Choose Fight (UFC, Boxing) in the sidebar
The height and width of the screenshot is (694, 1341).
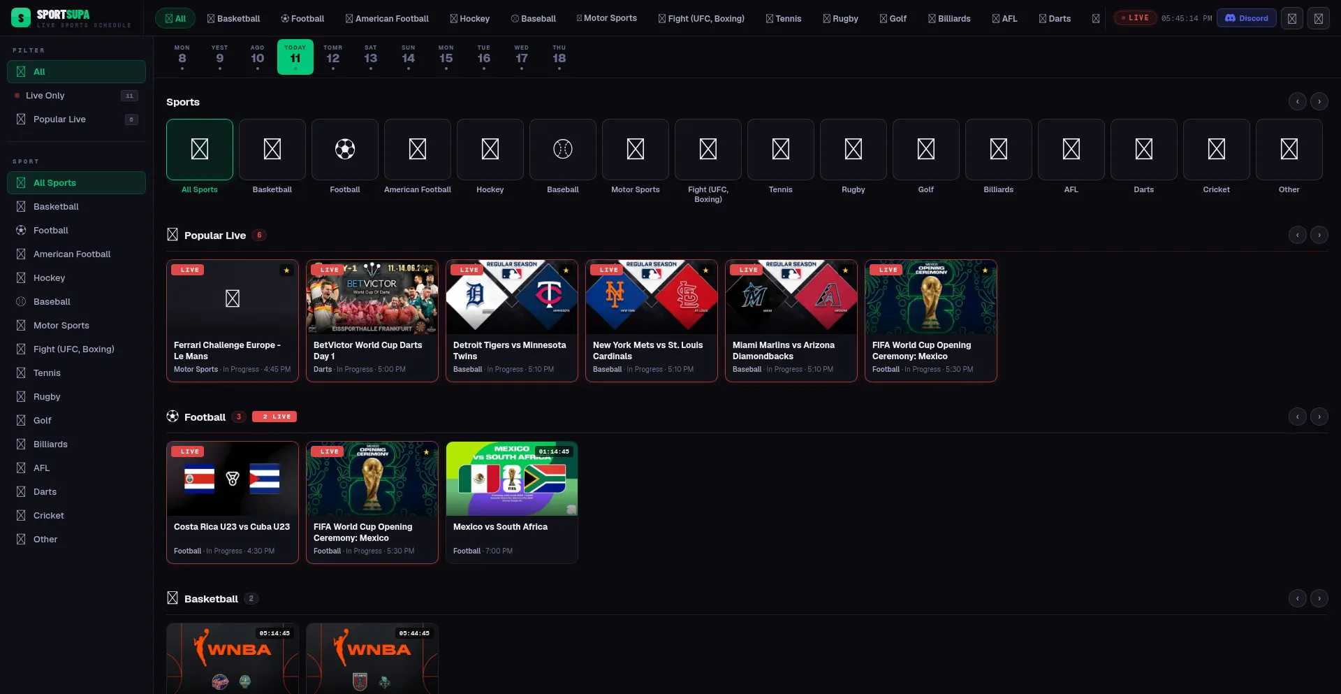click(x=76, y=349)
